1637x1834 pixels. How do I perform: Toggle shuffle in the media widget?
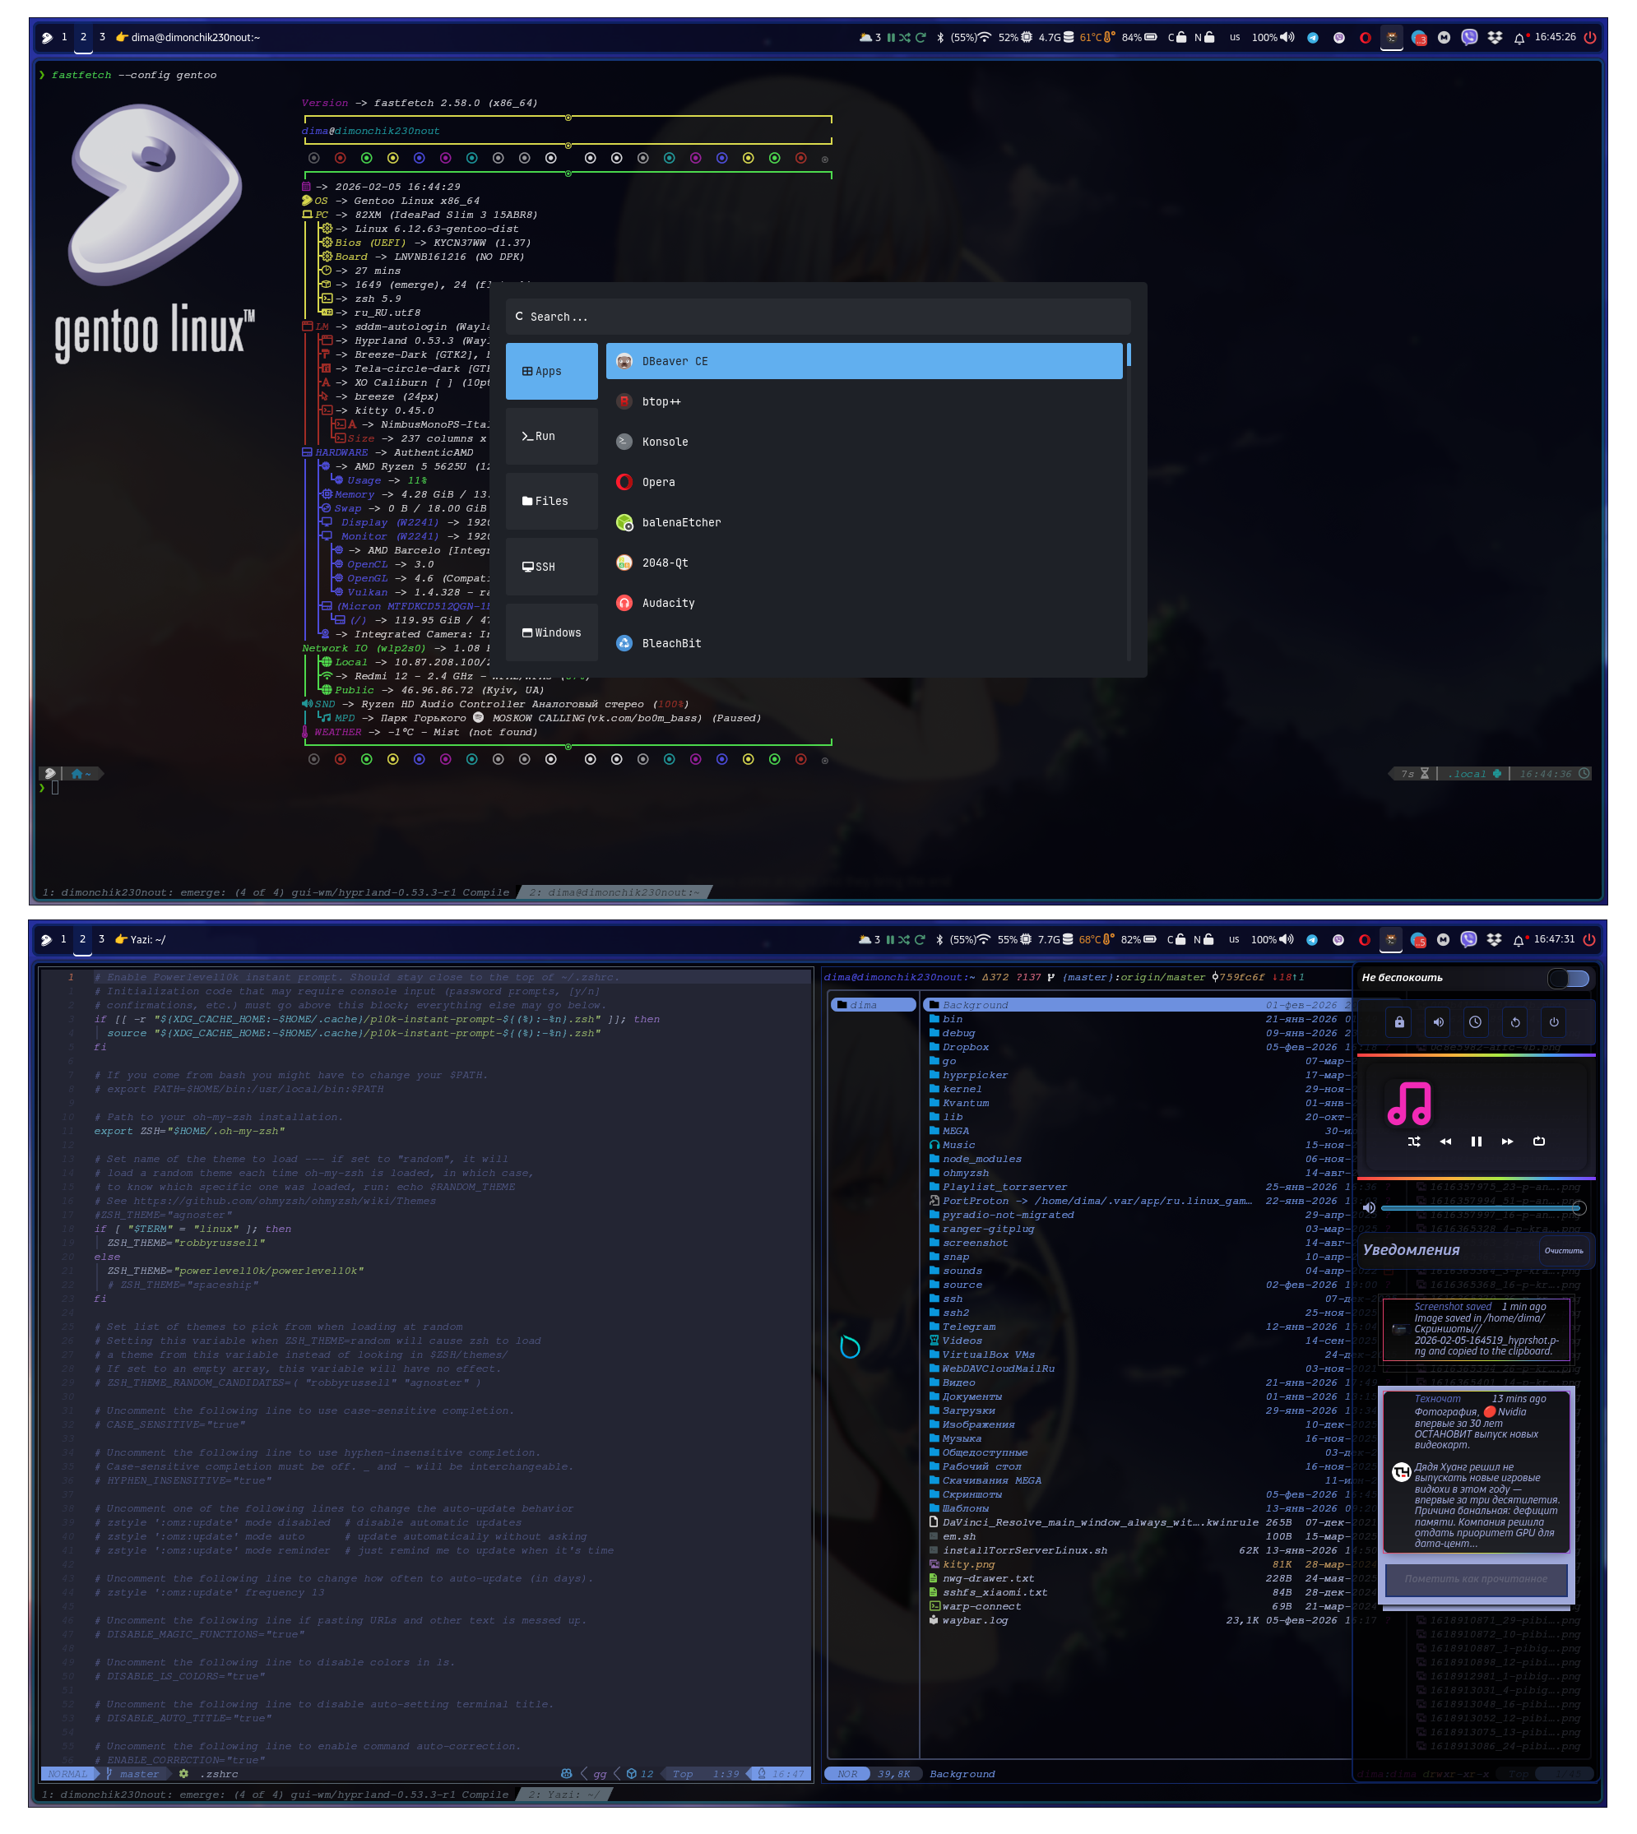tap(1414, 1142)
